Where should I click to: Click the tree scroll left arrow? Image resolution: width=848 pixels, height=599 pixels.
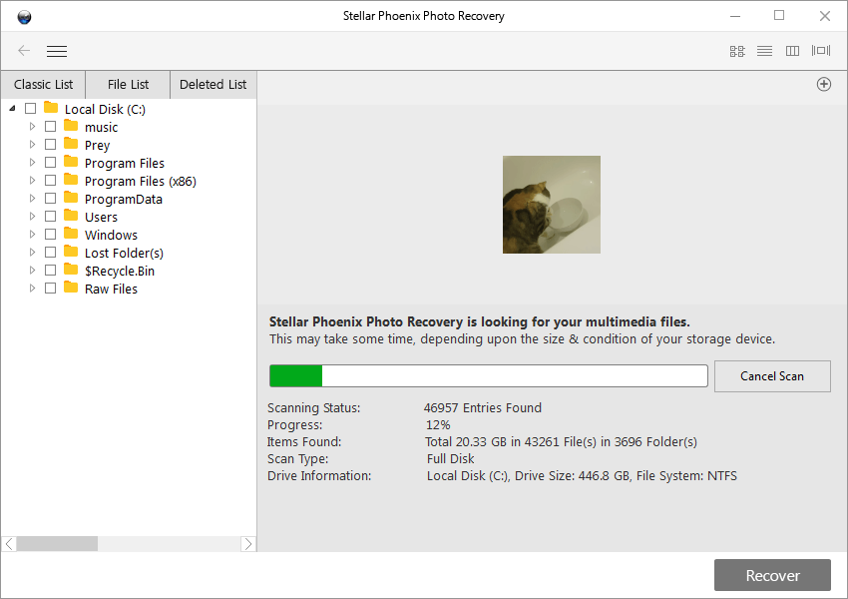pyautogui.click(x=9, y=544)
